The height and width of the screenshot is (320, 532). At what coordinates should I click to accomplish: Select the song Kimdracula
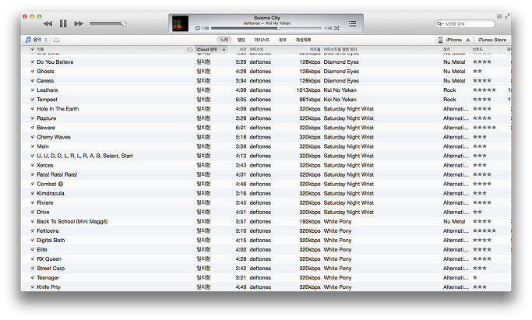coord(51,194)
